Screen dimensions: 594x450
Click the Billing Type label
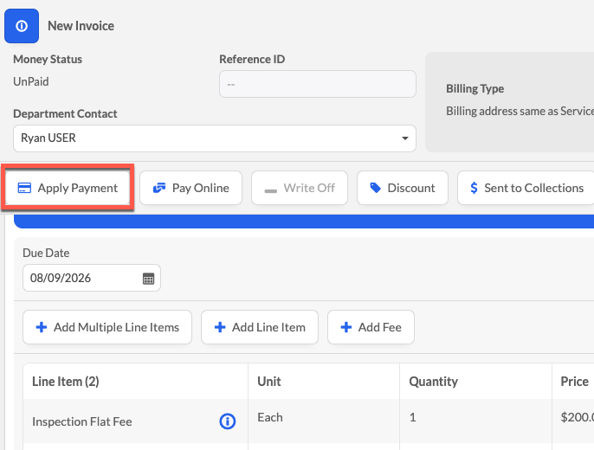(475, 88)
